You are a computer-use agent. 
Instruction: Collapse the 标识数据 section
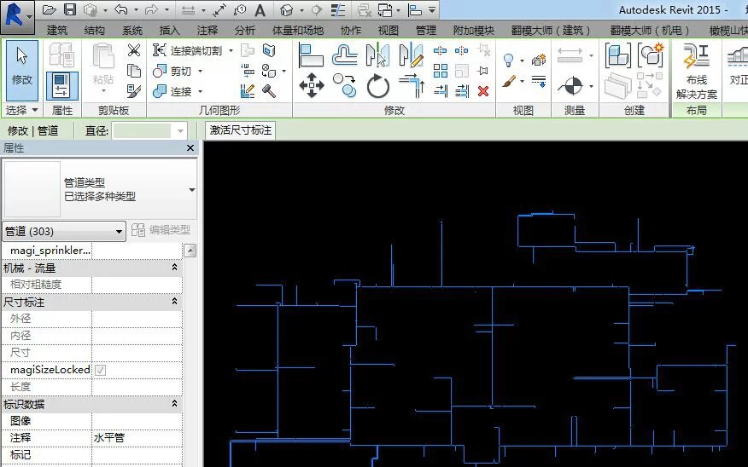point(174,404)
